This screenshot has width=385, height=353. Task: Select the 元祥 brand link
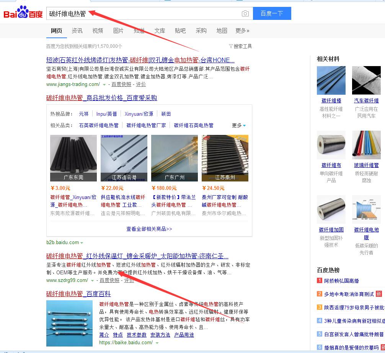(x=84, y=114)
